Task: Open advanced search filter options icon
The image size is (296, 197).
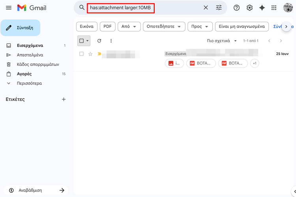Action: (219, 7)
